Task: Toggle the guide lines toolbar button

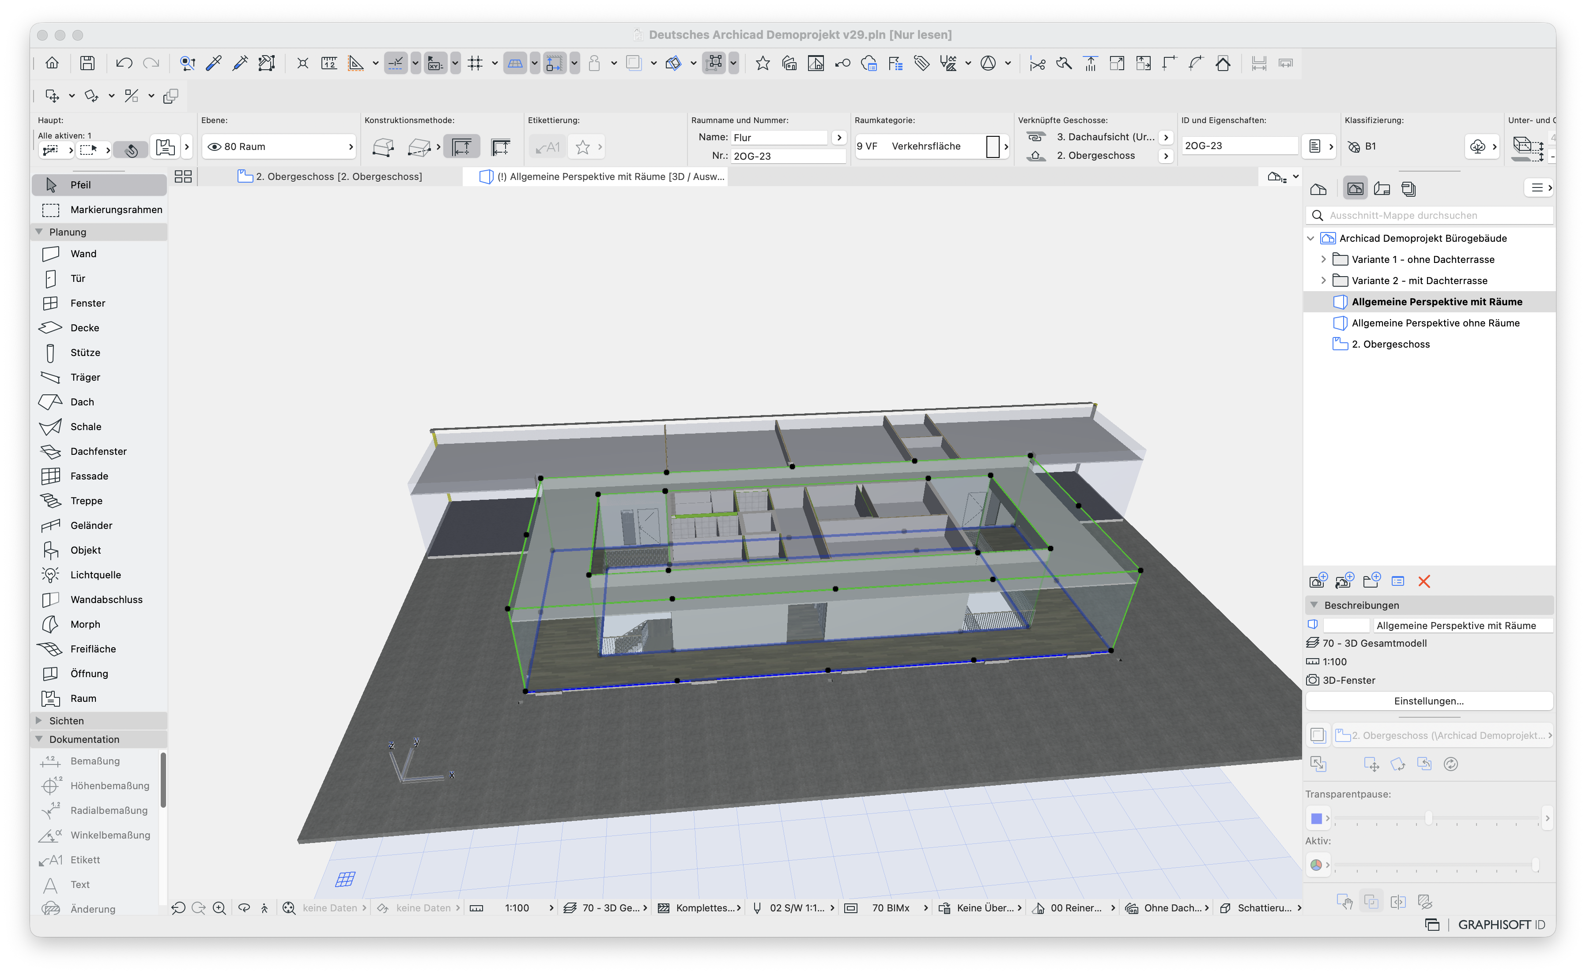Action: click(x=395, y=63)
